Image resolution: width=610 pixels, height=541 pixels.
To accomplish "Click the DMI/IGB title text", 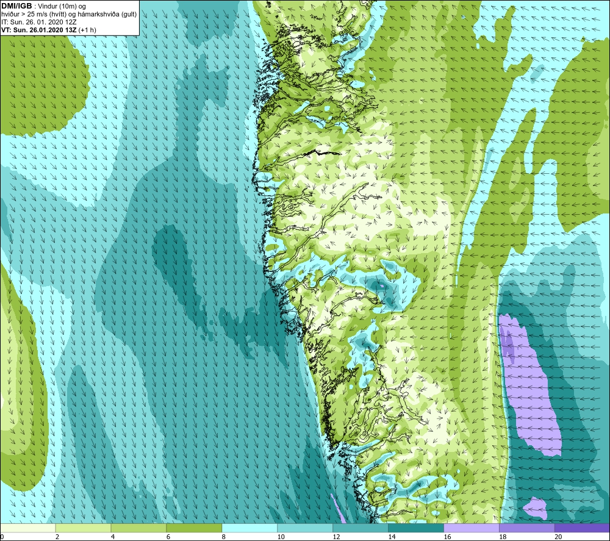I will point(16,6).
